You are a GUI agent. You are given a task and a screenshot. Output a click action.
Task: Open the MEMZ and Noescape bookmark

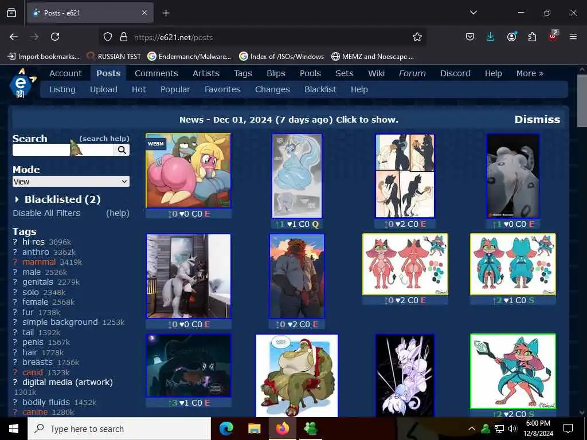click(x=373, y=57)
